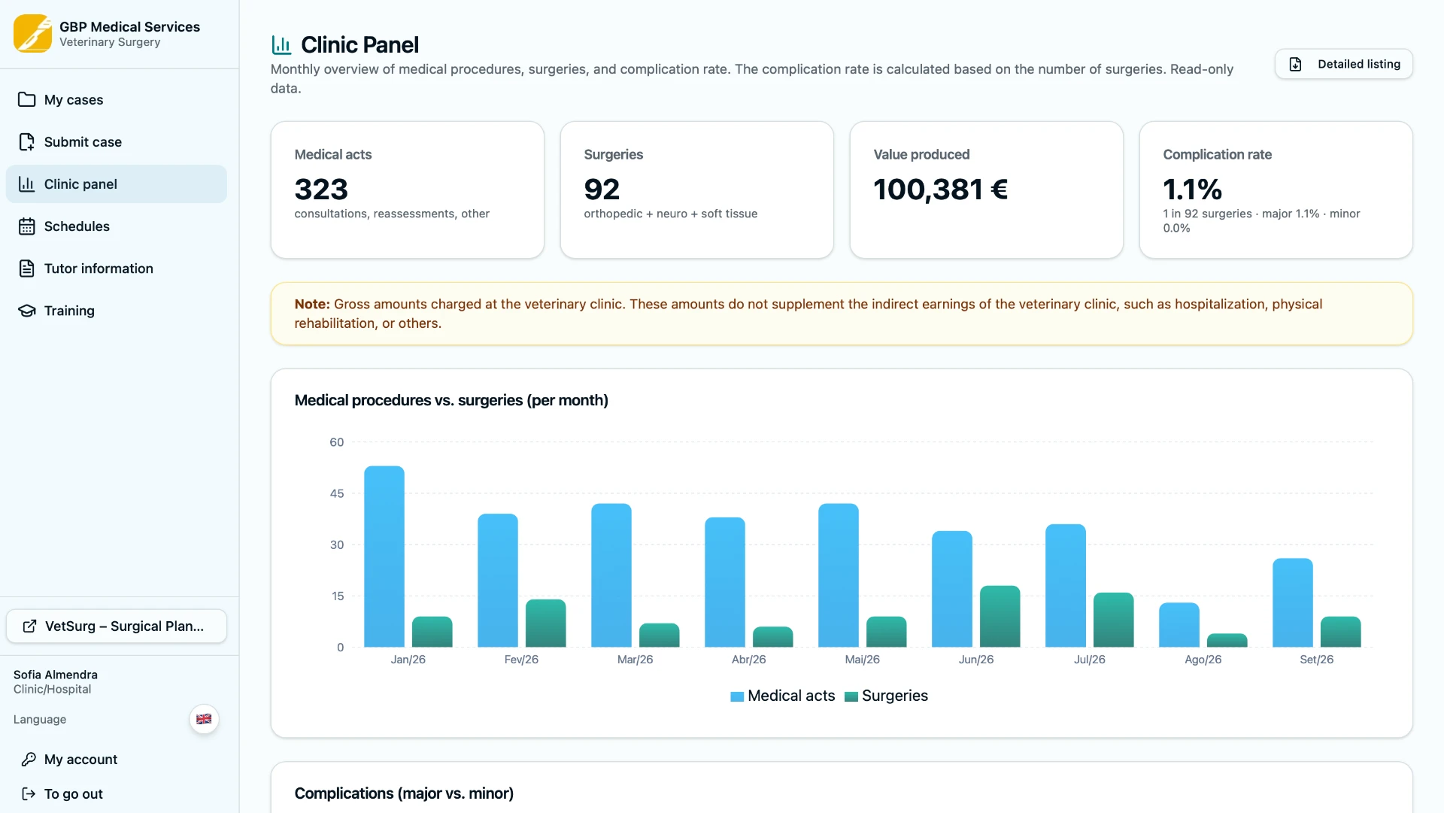Select Clinic panel in the sidebar
The height and width of the screenshot is (813, 1444).
[117, 184]
